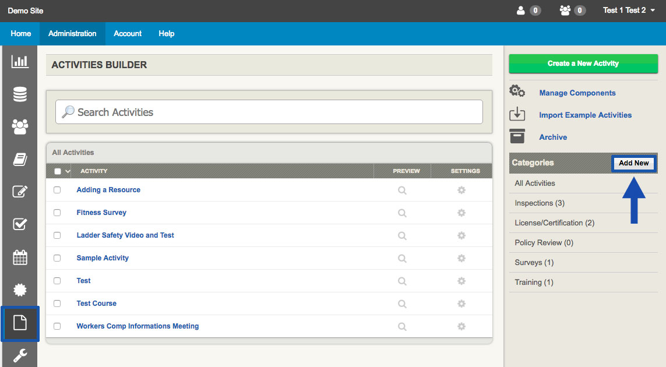This screenshot has height=367, width=666.
Task: Open bulk actions arrow beside header checkbox
Action: coord(68,171)
